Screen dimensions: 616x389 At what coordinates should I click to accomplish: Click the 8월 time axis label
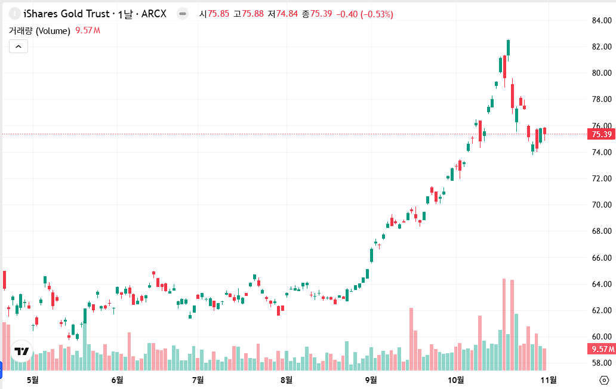287,380
